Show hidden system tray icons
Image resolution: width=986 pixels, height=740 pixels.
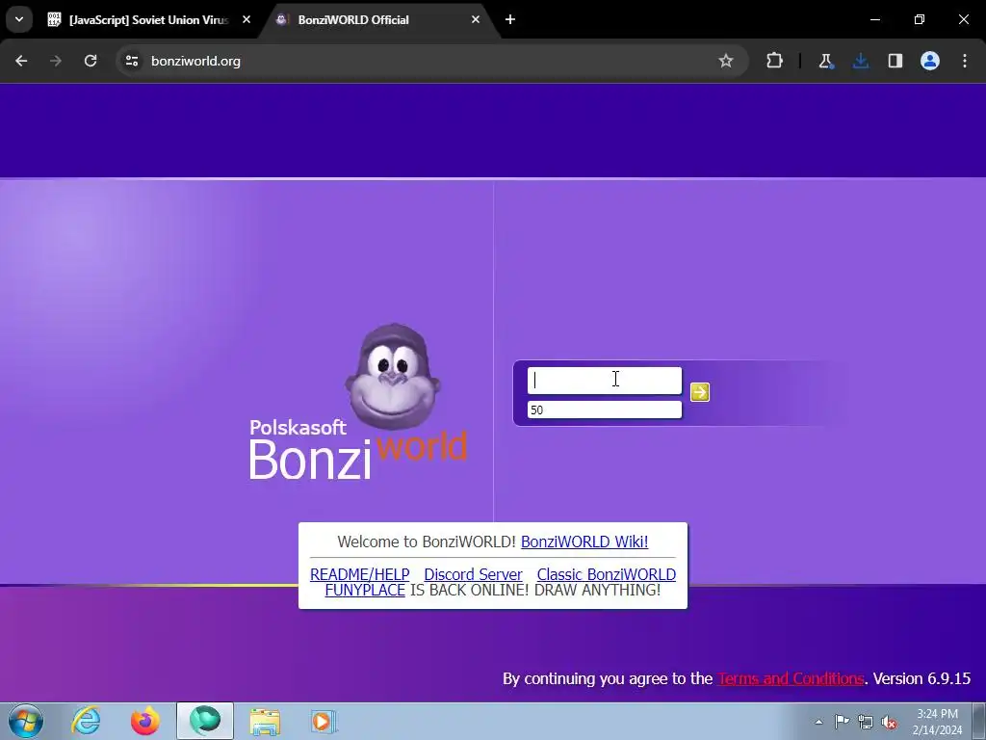[x=818, y=722]
